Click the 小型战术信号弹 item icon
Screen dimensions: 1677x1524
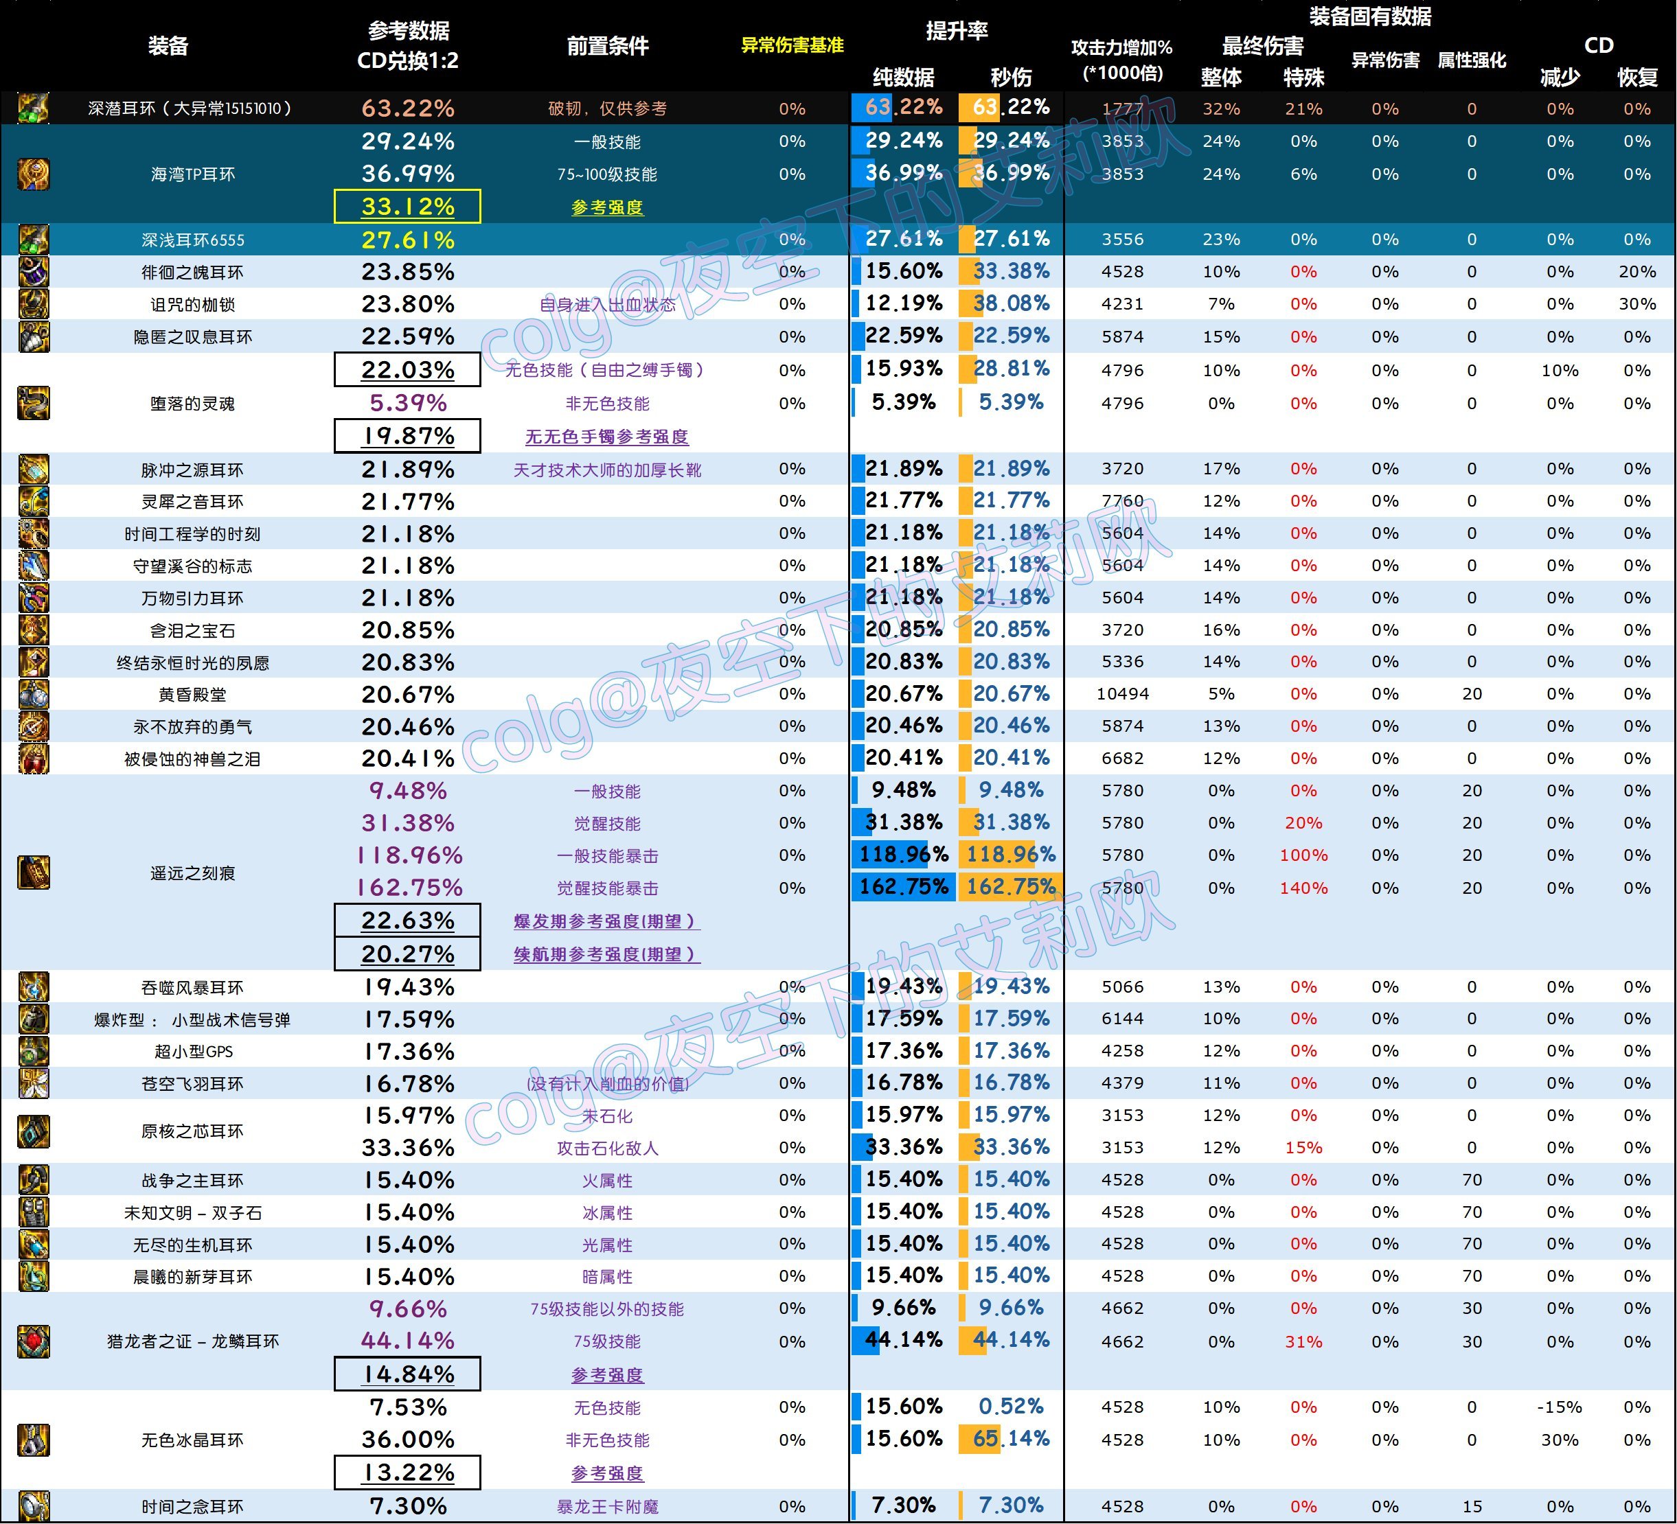coord(33,1019)
